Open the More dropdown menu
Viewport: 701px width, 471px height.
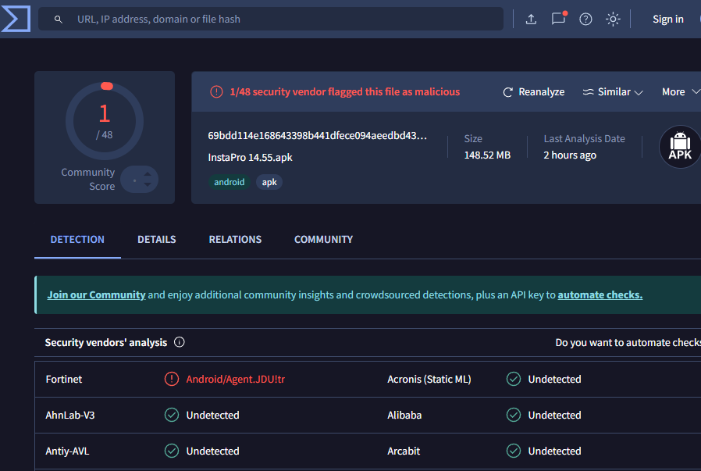click(678, 92)
